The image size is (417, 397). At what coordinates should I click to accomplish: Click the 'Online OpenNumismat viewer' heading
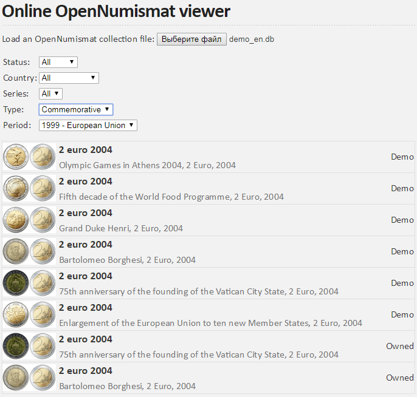(x=116, y=12)
